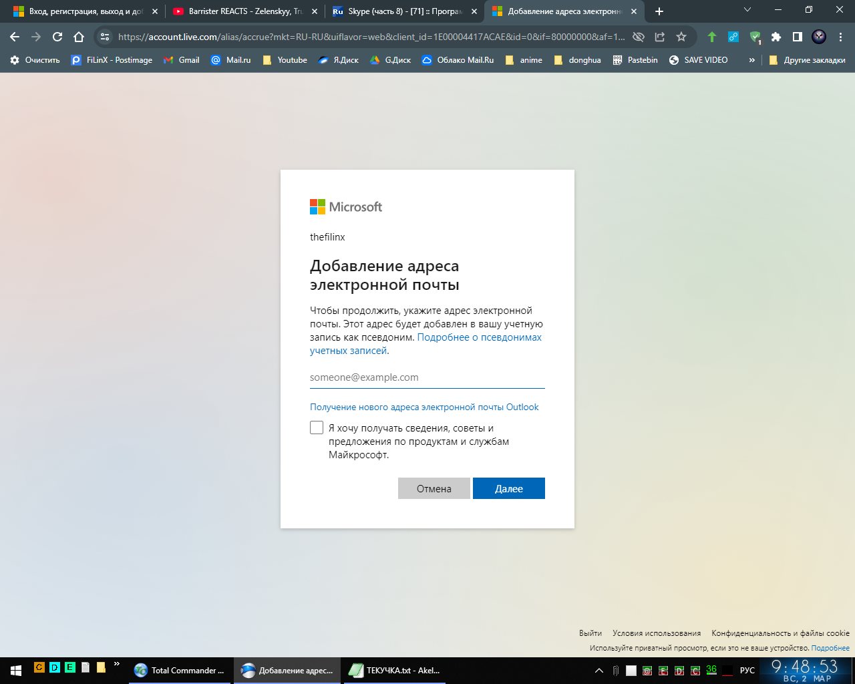The width and height of the screenshot is (855, 684).
Task: Expand the taskbar quick launch overflow
Action: pos(117,664)
